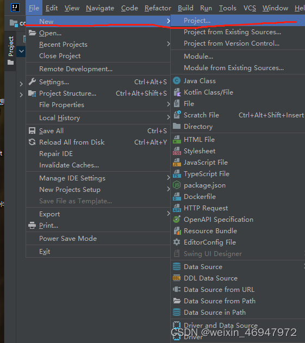Viewport: 305px width, 343px height.
Task: Choose Invalidate Caches... menu item
Action: point(98,165)
